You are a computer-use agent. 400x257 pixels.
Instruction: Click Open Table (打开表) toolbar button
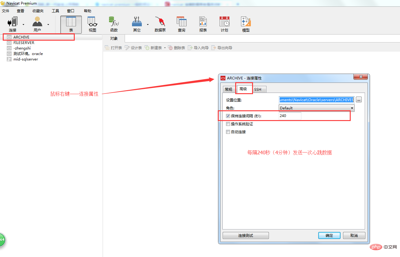[x=113, y=48]
